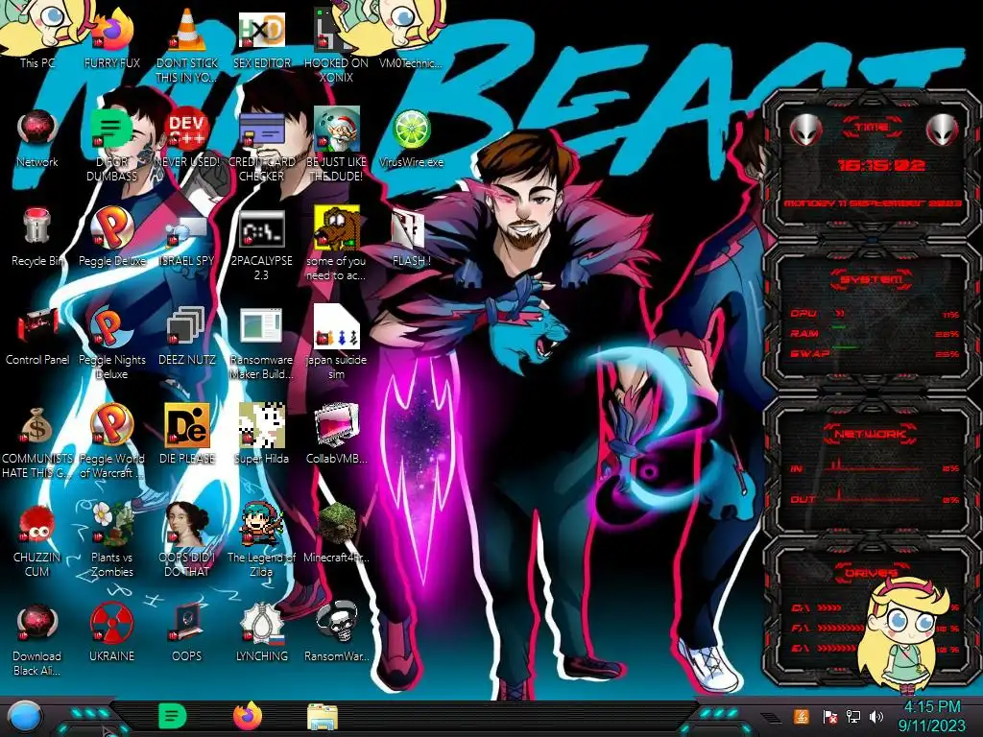Open Ransomware Maker Build... shortcut
This screenshot has height=737, width=983.
261,344
